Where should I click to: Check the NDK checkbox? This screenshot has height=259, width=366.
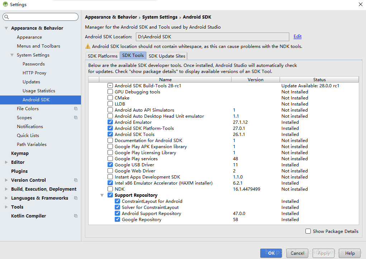click(110, 189)
